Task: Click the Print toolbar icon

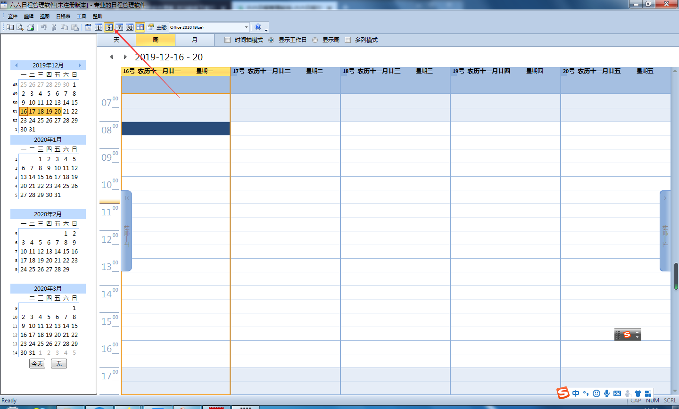Action: point(30,27)
